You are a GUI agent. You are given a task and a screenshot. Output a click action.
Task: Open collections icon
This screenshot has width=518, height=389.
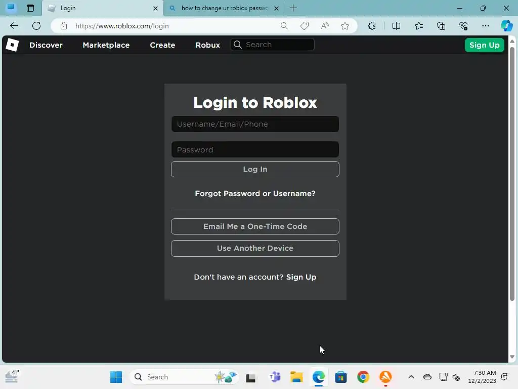coord(441,26)
